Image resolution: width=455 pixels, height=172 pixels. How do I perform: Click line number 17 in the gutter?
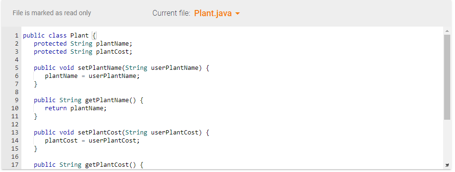coord(15,165)
